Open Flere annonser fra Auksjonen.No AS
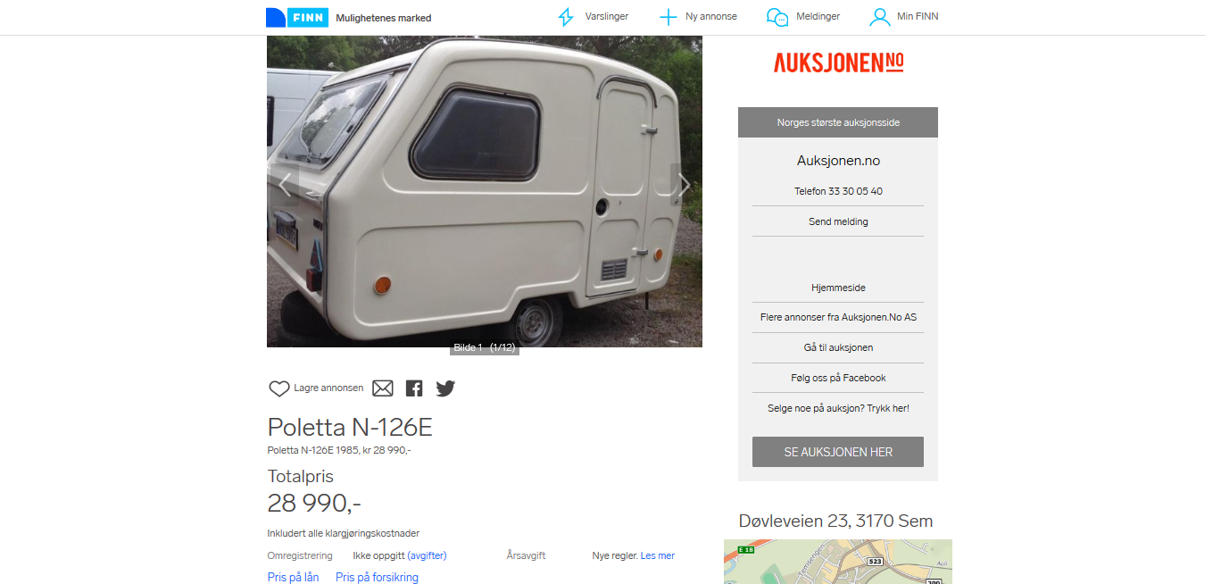The height and width of the screenshot is (584, 1221). [x=838, y=317]
